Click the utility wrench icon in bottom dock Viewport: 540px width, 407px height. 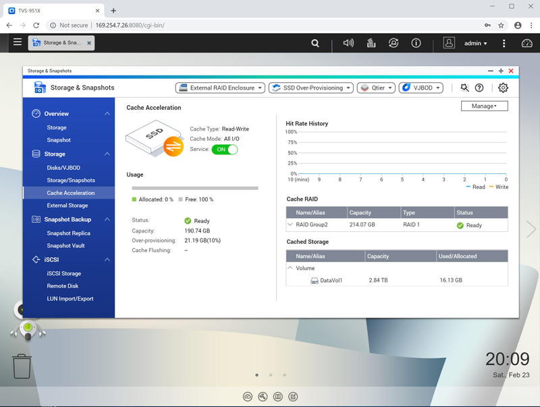(x=263, y=397)
